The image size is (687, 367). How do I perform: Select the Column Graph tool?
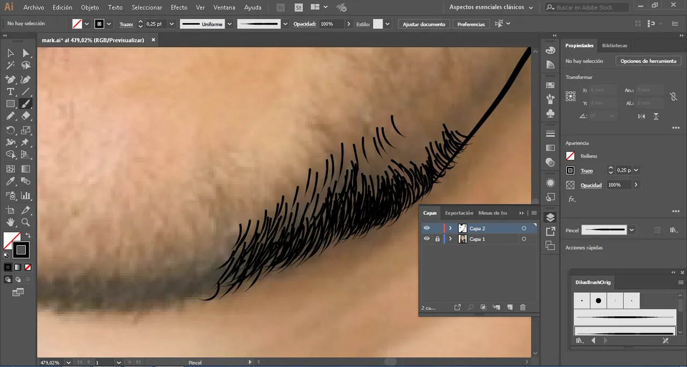[x=26, y=195]
